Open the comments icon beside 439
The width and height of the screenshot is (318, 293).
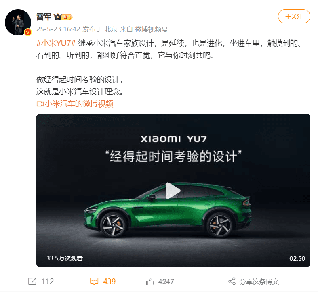[x=94, y=281]
